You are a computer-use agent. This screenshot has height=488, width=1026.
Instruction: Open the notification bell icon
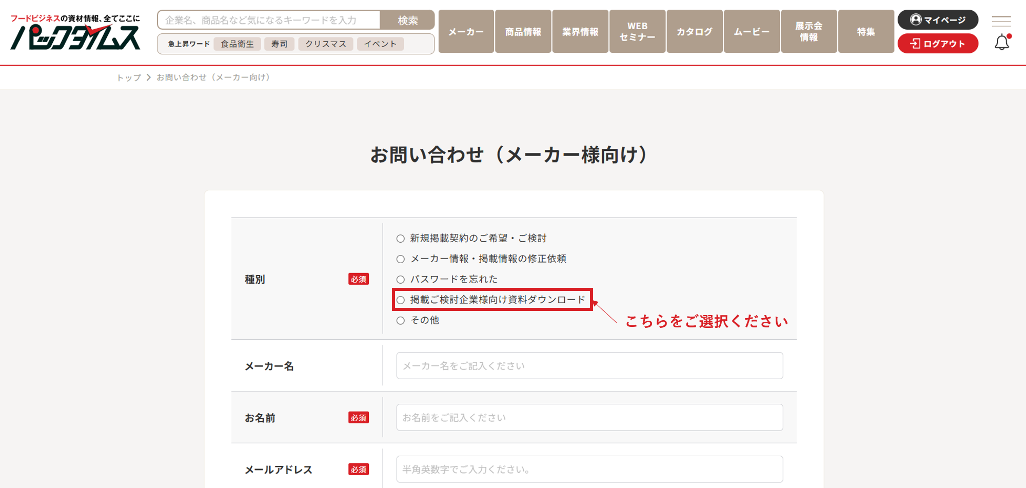click(1001, 43)
